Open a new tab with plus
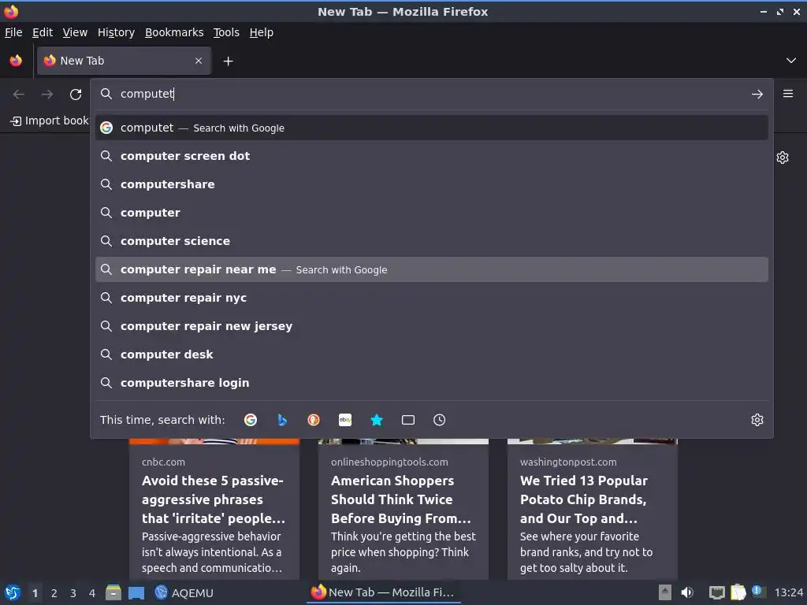Screen dimensions: 807x605 click(228, 61)
